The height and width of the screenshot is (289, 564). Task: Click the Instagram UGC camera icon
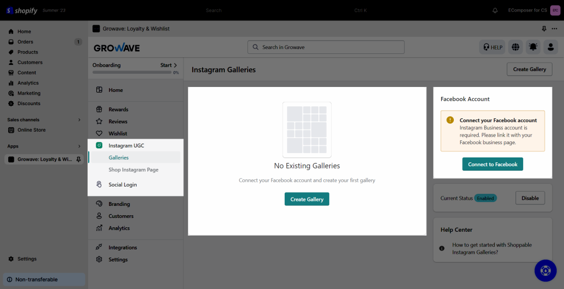tap(99, 145)
